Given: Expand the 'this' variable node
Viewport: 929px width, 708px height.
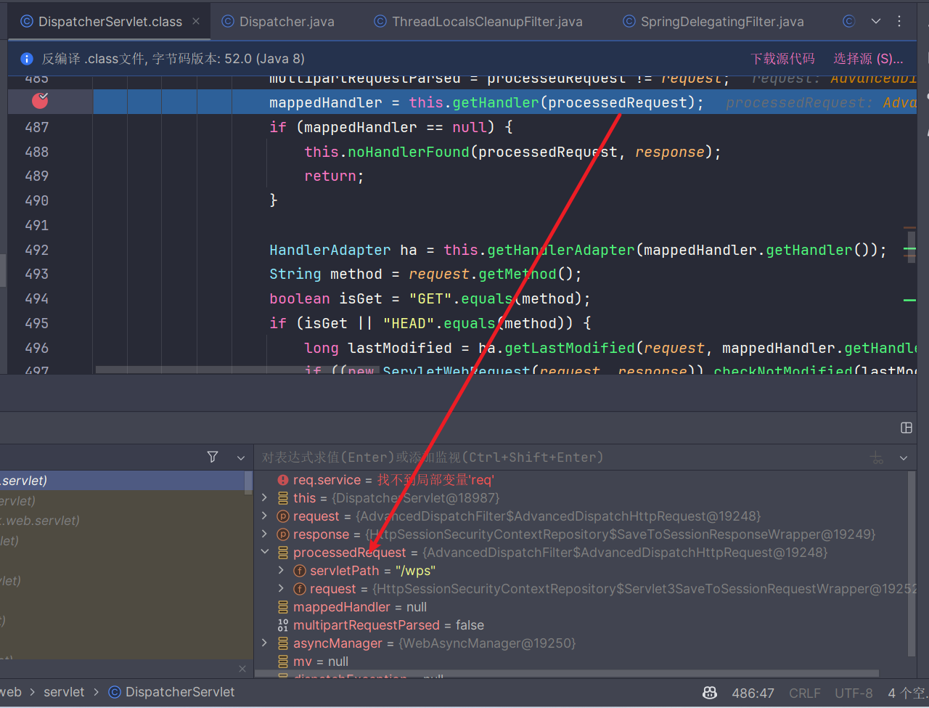Looking at the screenshot, I should (266, 498).
